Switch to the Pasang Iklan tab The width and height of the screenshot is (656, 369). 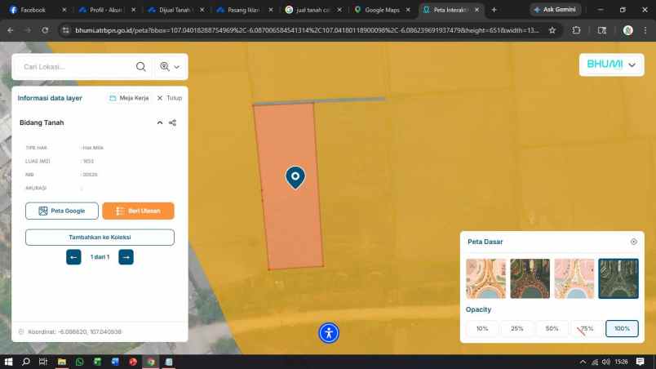tap(243, 10)
